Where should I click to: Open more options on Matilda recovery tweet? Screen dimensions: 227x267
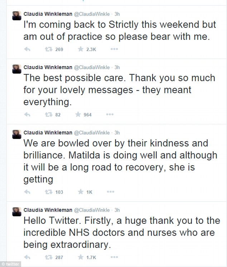[110, 192]
